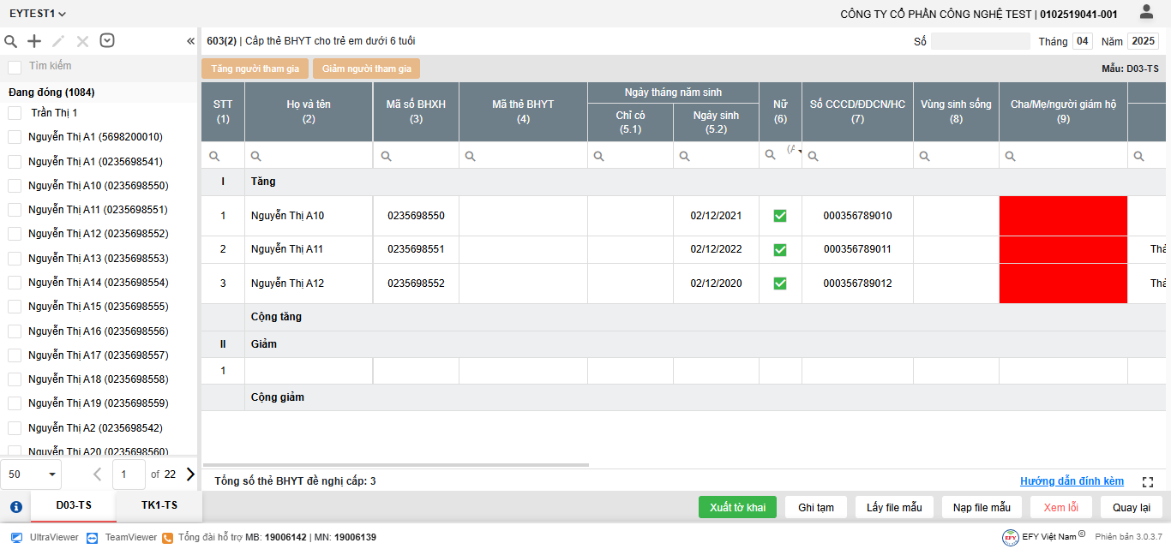The height and width of the screenshot is (549, 1171).
Task: Tick the checkbox for Trần Thị 1
Action: pyautogui.click(x=15, y=113)
